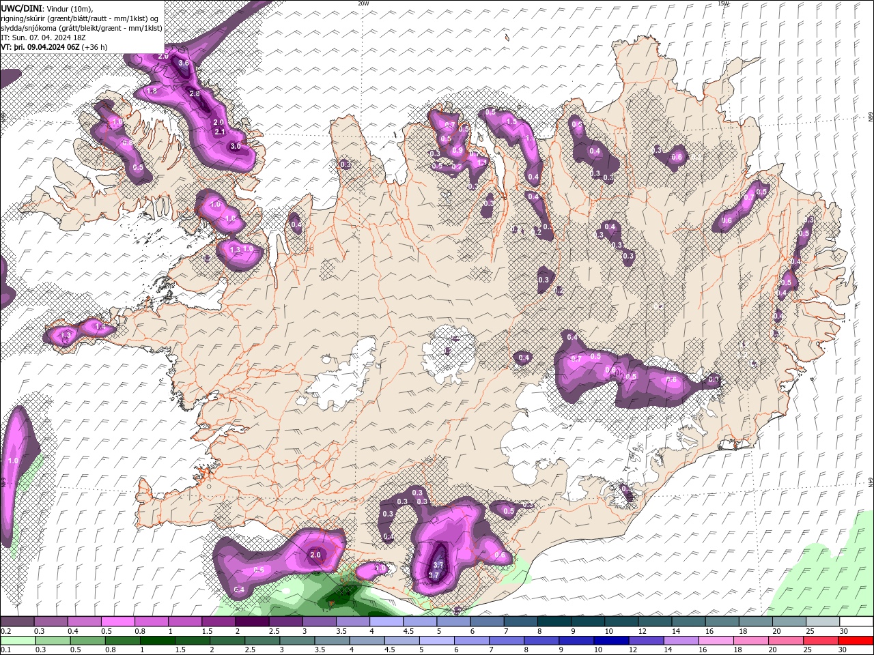Pick the upper snow-scale swatch labeled 25
874x655 pixels.
pyautogui.click(x=823, y=622)
